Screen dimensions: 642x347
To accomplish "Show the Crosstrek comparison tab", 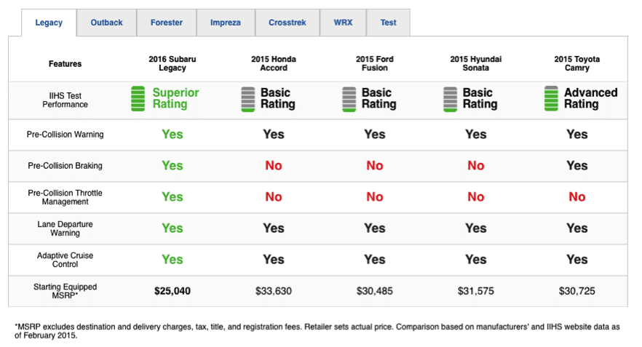I will click(x=288, y=23).
